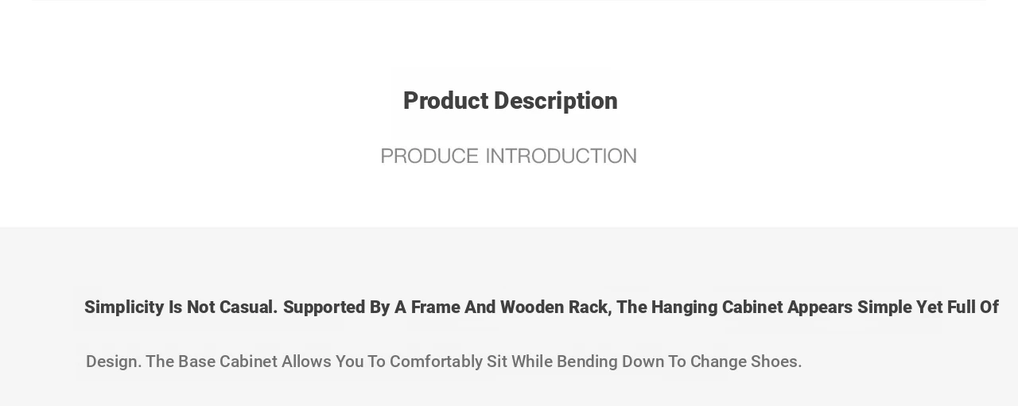Image resolution: width=1018 pixels, height=406 pixels.
Task: Click the words 'Change Shoes.' ending the paragraph
Action: [746, 362]
